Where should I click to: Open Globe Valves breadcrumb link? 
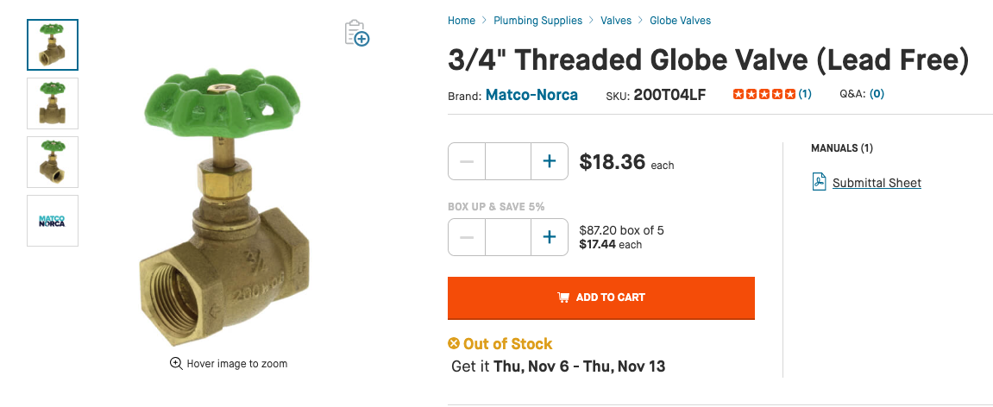(680, 21)
